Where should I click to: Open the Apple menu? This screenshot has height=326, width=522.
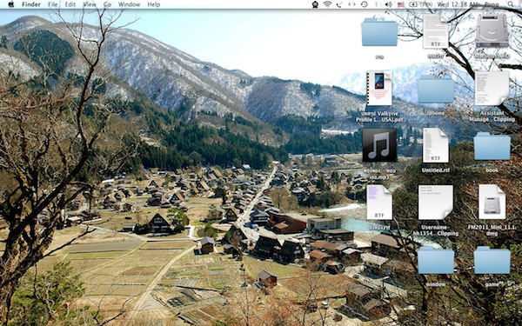[x=11, y=4]
